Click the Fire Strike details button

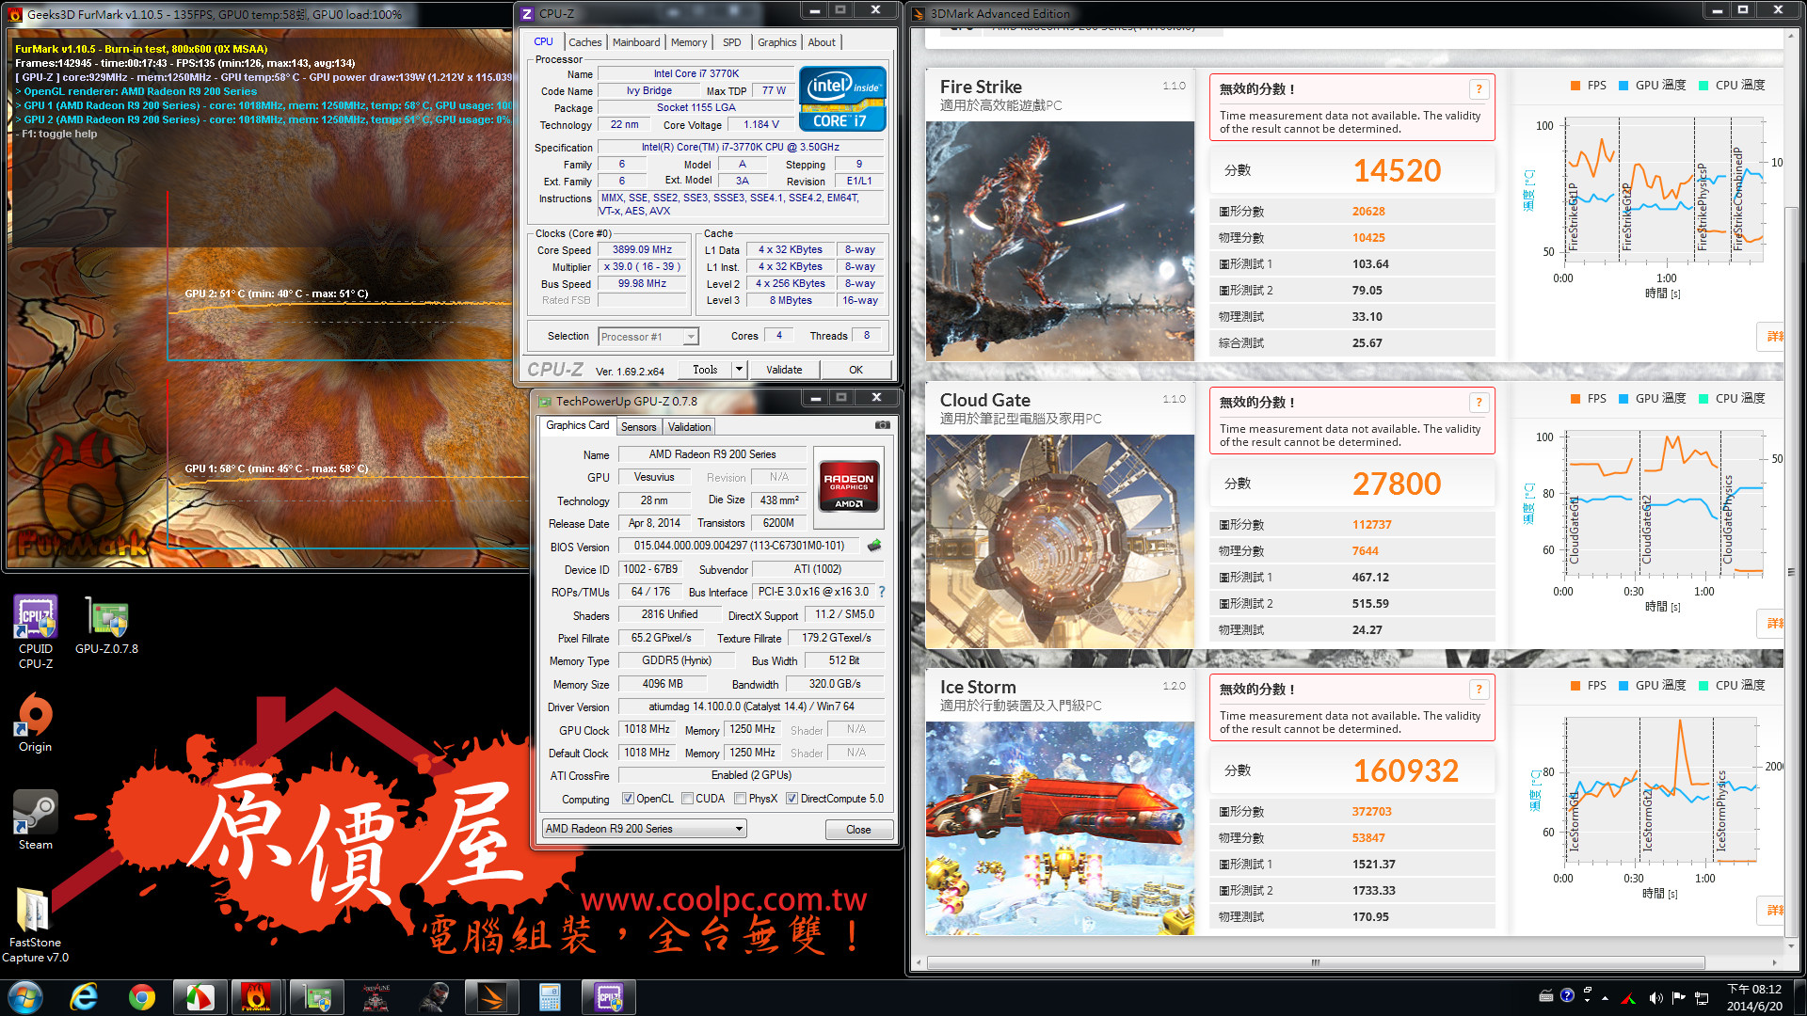pyautogui.click(x=1772, y=337)
